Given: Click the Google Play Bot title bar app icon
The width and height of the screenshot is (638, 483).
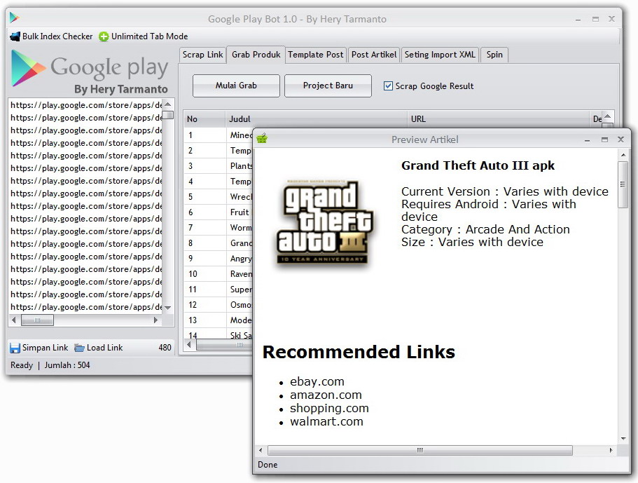Looking at the screenshot, I should 14,18.
